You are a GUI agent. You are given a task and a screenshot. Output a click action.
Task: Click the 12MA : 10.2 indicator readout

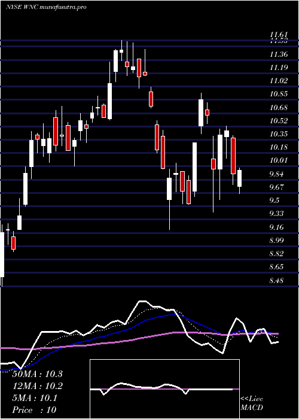pos(37,386)
